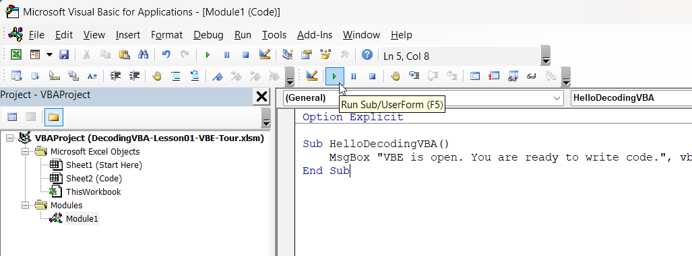Open the Tools menu
Viewport: 692px width, 256px height.
[274, 35]
